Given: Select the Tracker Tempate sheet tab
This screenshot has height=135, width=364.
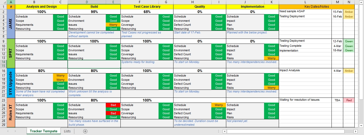Looking at the screenshot, I should 43,131.
